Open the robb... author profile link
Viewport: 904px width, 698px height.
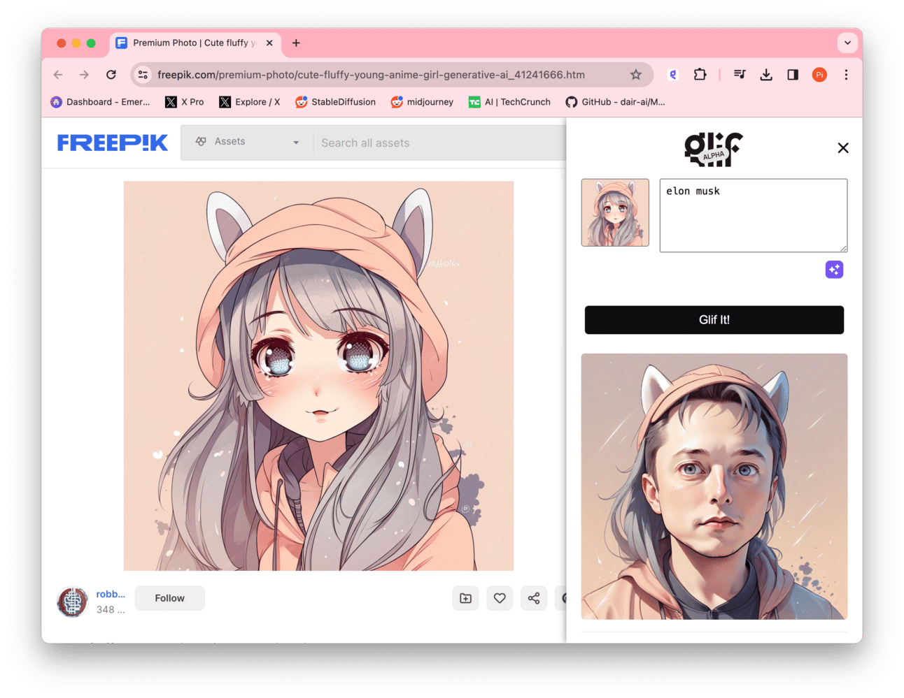111,594
